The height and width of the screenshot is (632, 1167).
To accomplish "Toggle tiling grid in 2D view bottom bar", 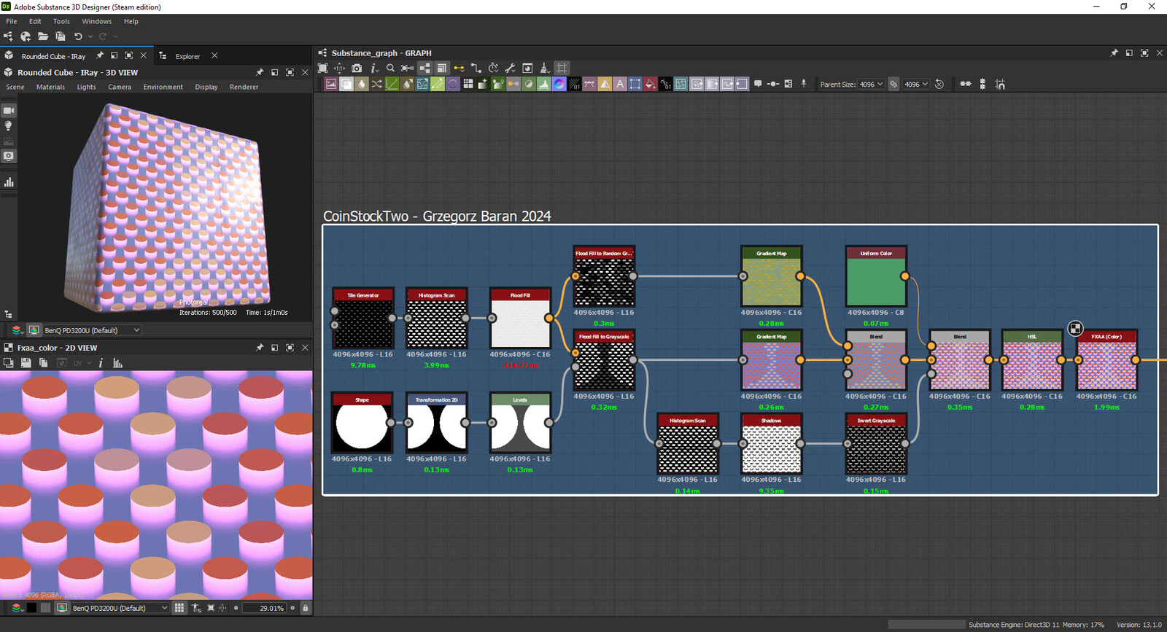I will (179, 608).
